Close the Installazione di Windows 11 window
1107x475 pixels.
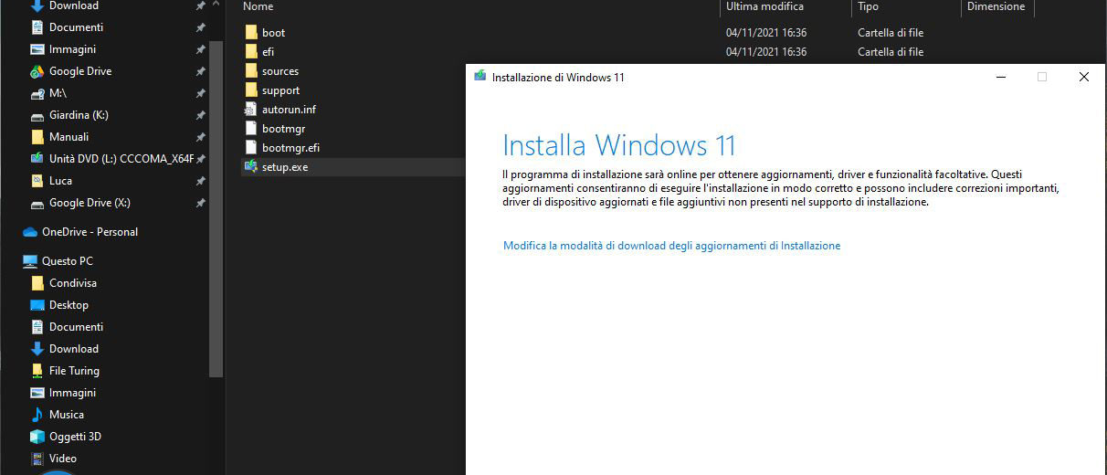(x=1084, y=77)
